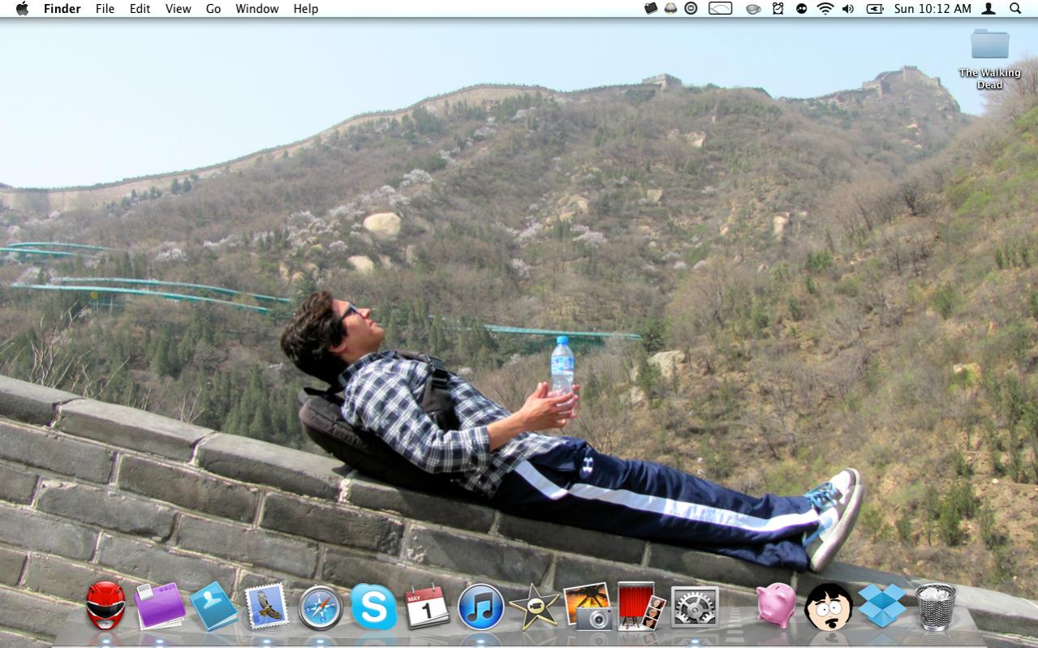Click the alarm clock menu bar icon
The image size is (1038, 648).
tap(777, 8)
